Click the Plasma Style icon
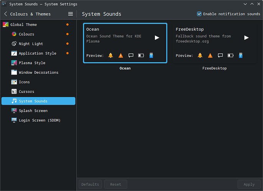This screenshot has width=263, height=191. click(14, 63)
